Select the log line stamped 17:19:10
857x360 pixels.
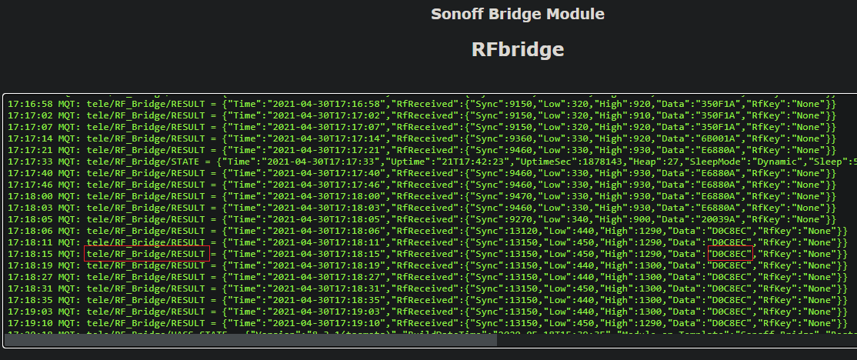(428, 323)
